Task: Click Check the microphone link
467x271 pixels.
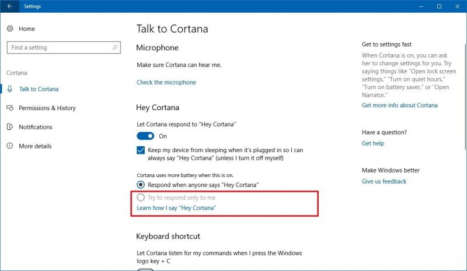Action: [x=166, y=82]
